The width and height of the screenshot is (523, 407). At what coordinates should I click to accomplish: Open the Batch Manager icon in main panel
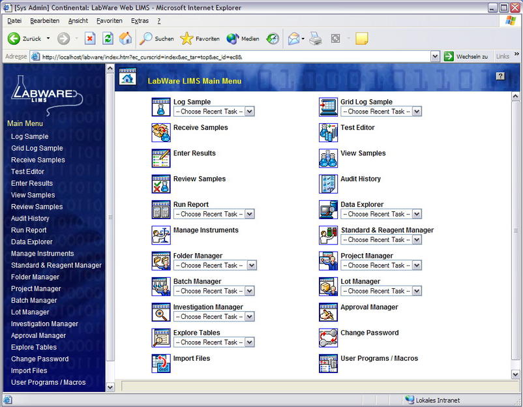pyautogui.click(x=161, y=287)
